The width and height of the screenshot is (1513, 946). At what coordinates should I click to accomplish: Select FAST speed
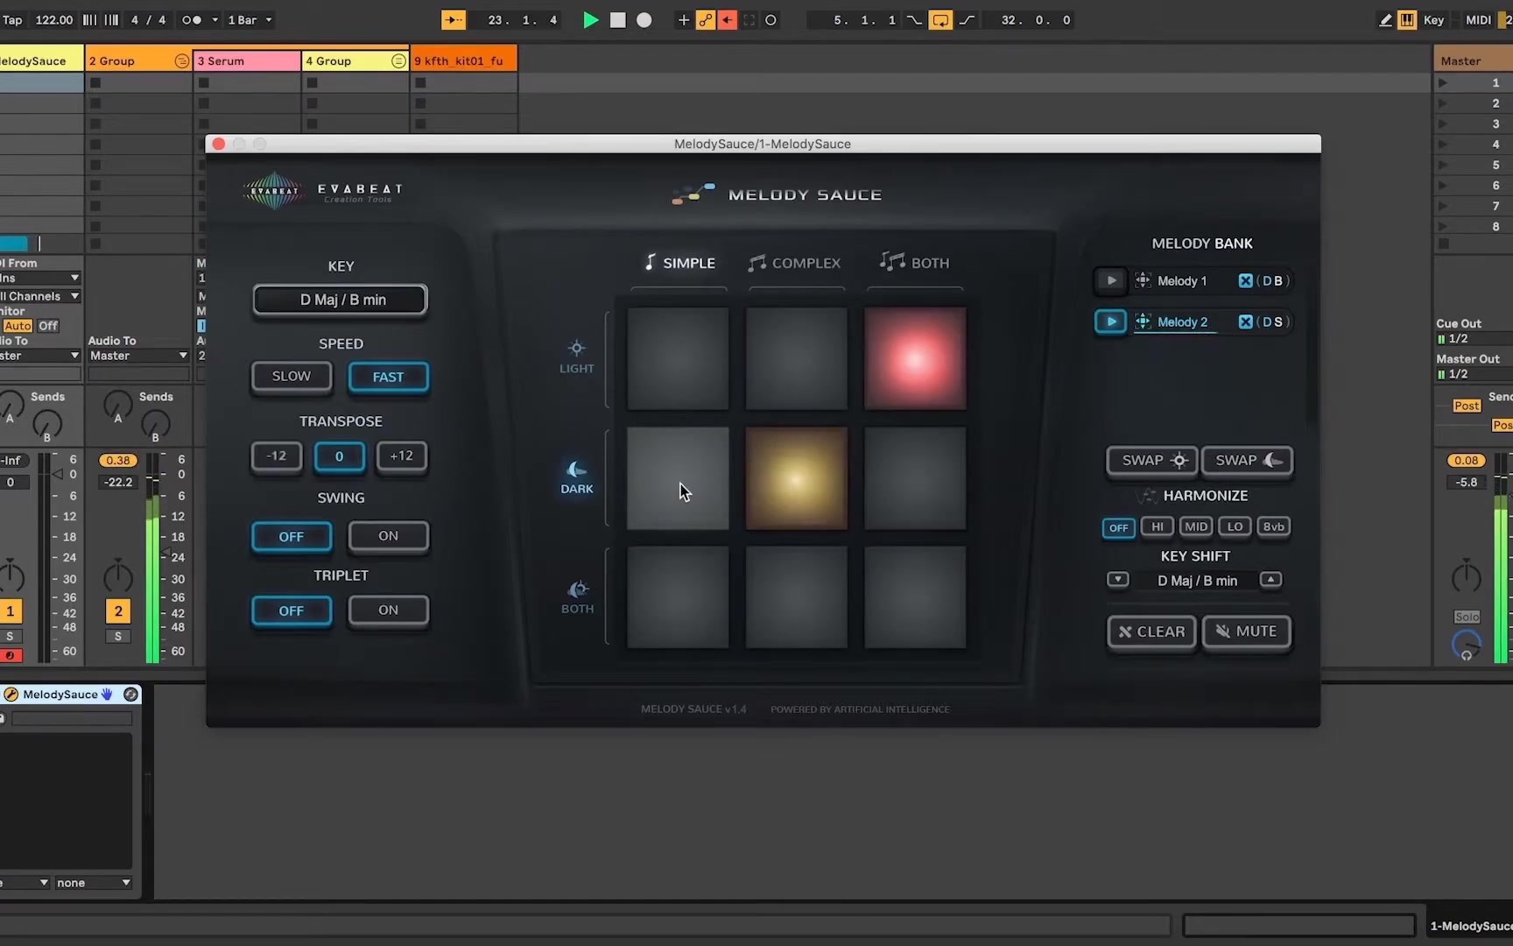pos(389,378)
